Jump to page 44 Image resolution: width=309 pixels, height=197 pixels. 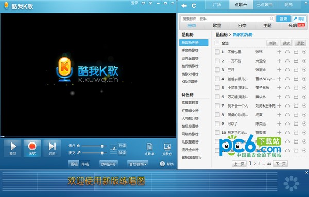click(269, 164)
